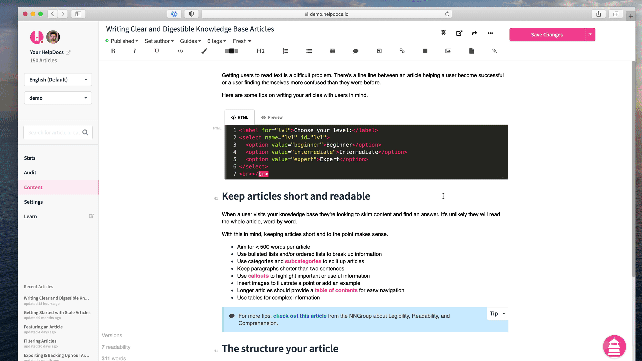Insert a callout using the speech bubble icon
Image resolution: width=642 pixels, height=361 pixels.
(356, 51)
